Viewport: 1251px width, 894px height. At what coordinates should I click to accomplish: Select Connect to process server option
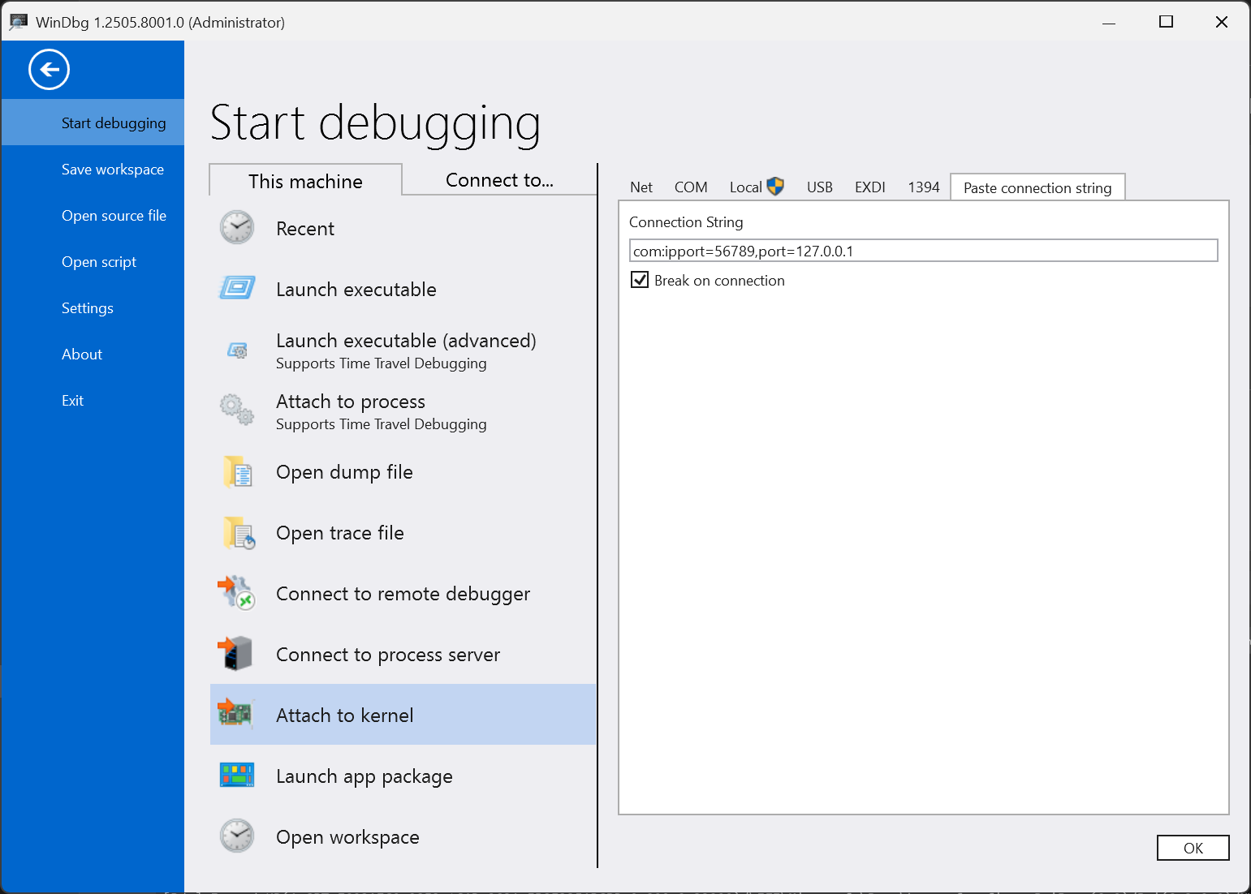click(x=403, y=654)
